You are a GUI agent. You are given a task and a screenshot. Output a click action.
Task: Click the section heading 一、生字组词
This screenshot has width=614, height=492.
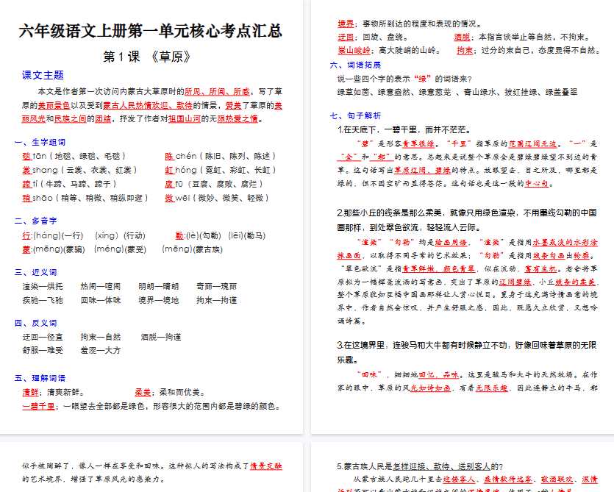tap(40, 142)
